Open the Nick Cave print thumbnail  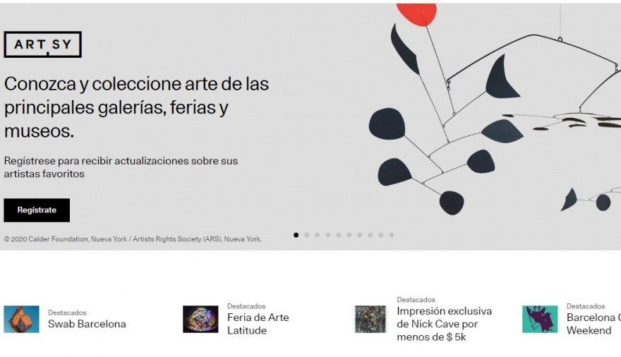370,319
